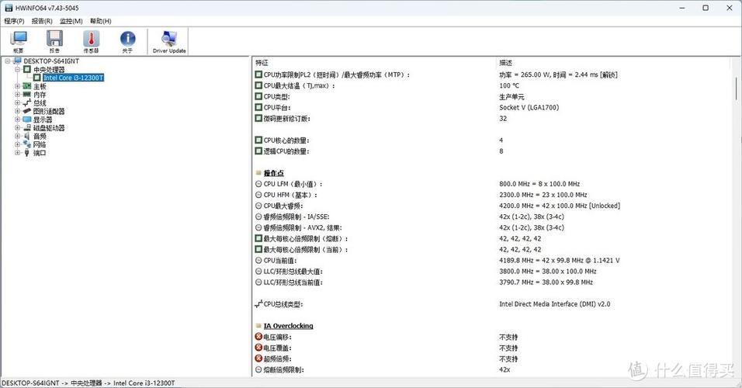Click the 网络 network icon
The image size is (742, 388).
click(27, 144)
